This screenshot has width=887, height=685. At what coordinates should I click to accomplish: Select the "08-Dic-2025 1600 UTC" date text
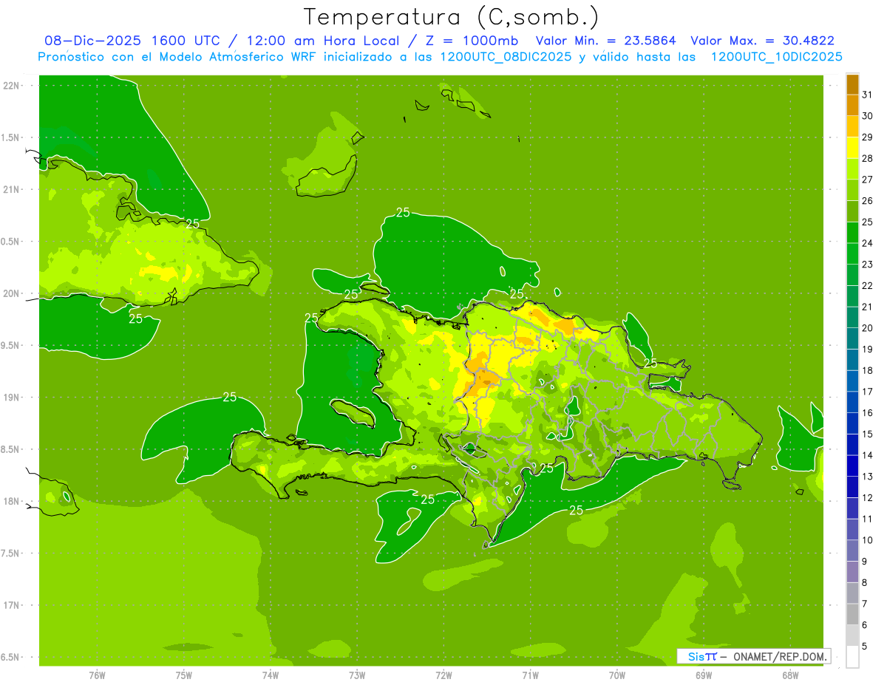132,41
